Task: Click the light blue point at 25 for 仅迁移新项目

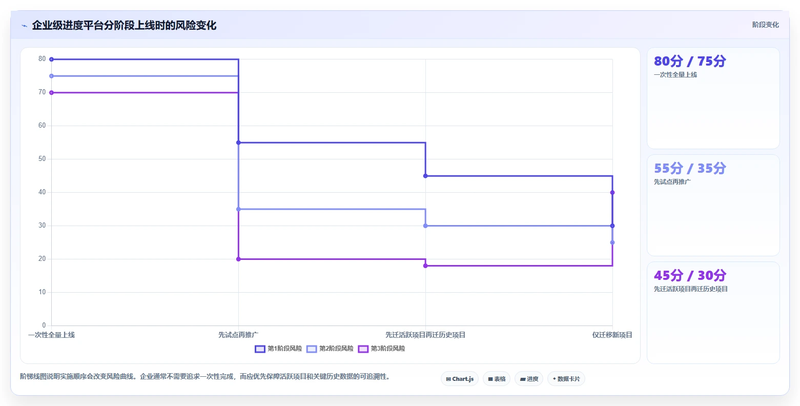Action: pos(612,242)
